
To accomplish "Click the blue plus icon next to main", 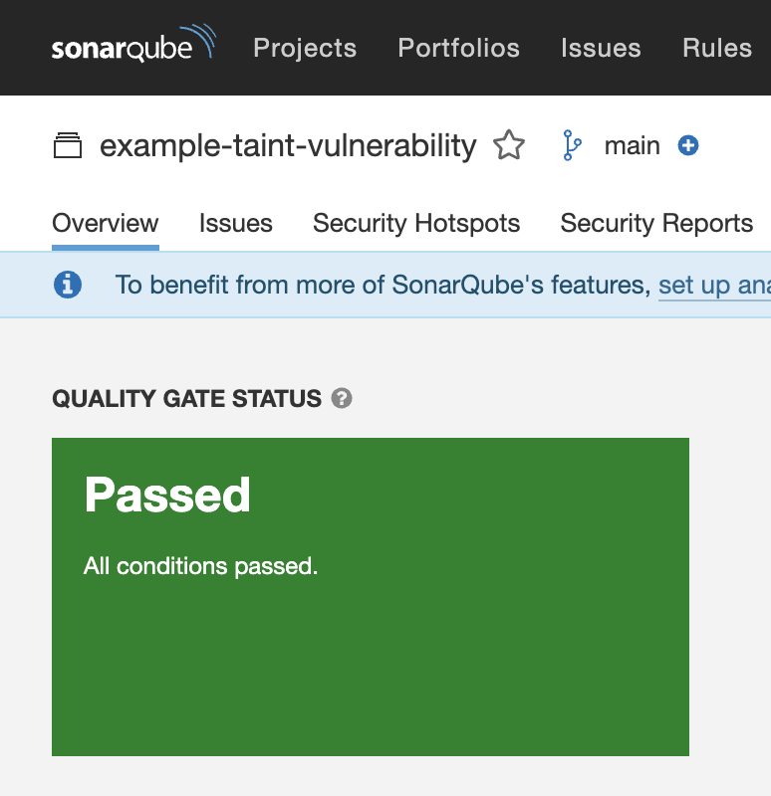I will point(688,146).
